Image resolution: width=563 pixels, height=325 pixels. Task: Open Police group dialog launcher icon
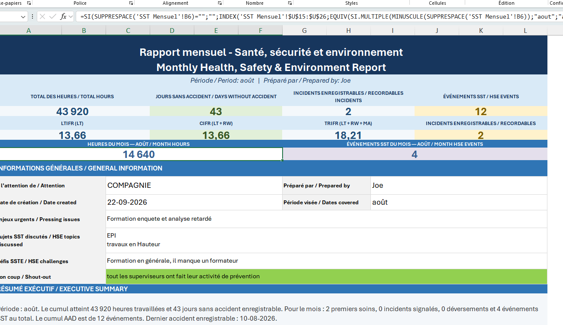[x=131, y=3]
